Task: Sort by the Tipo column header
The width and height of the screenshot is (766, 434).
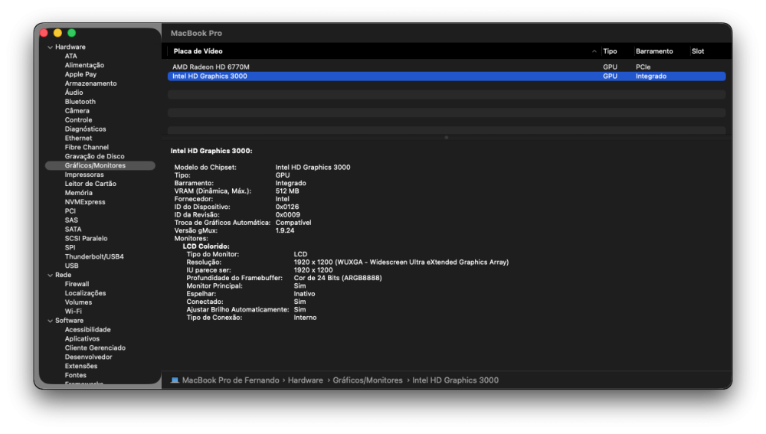Action: [610, 51]
